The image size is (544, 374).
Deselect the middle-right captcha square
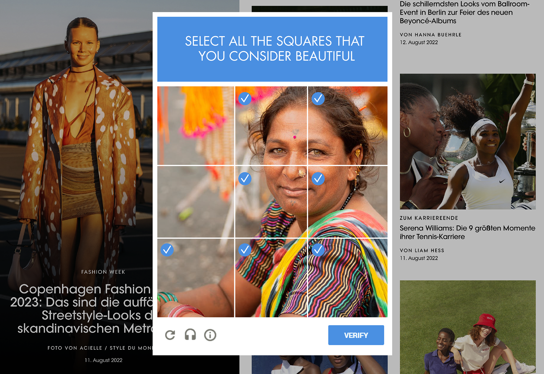(x=348, y=202)
